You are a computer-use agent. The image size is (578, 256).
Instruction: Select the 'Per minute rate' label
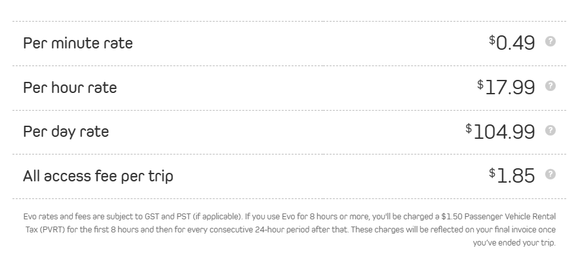[78, 43]
